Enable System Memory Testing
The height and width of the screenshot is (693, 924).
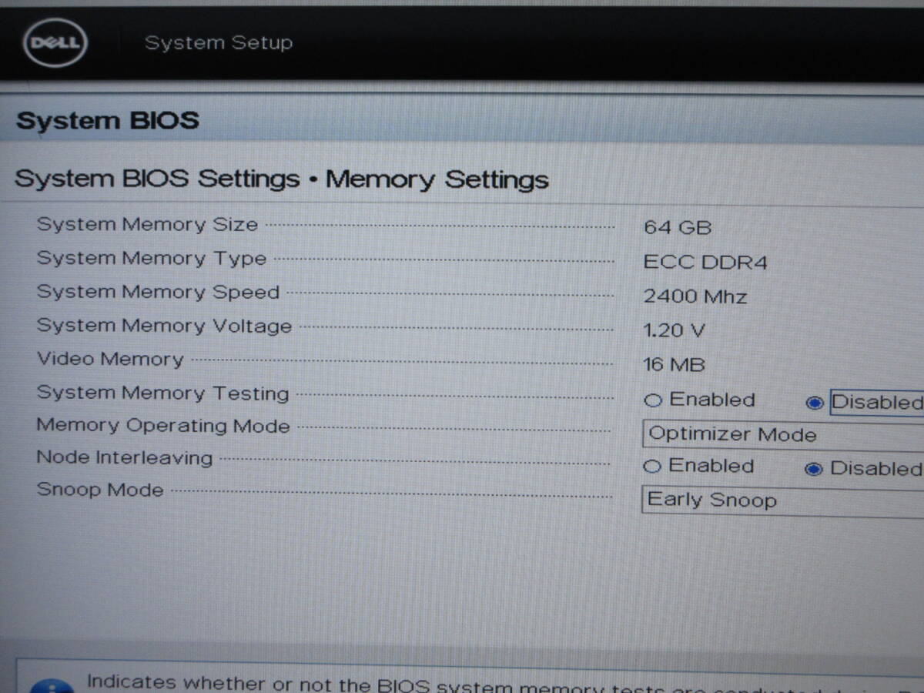pos(653,400)
